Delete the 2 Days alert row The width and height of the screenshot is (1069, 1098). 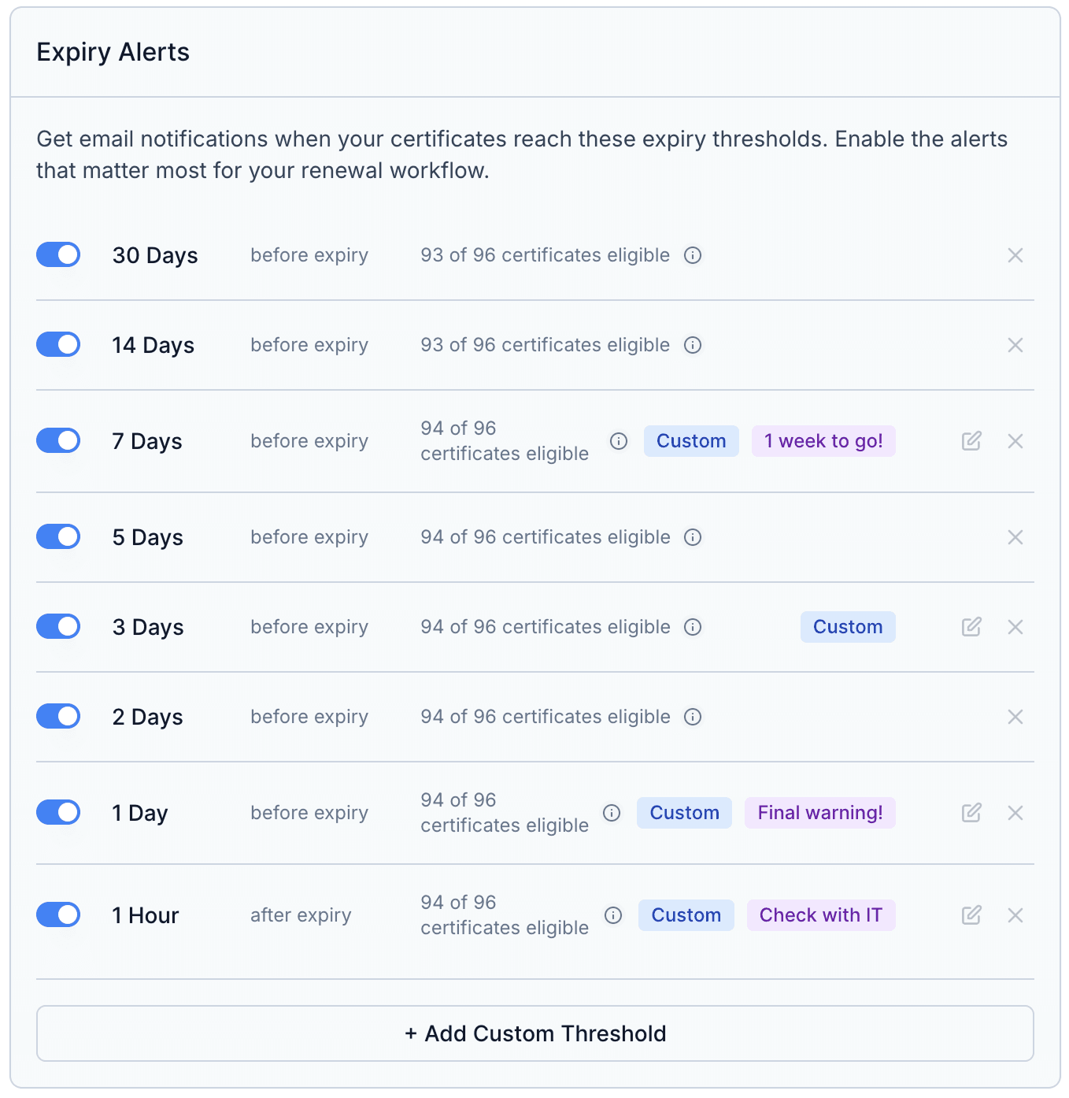coord(1015,717)
